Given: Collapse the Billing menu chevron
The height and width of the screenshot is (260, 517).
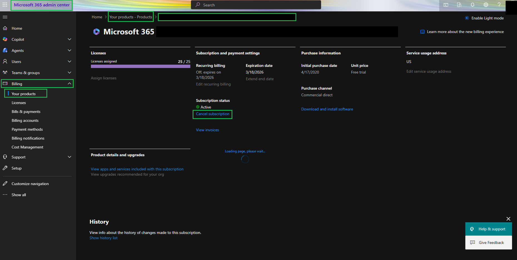Looking at the screenshot, I should [69, 84].
